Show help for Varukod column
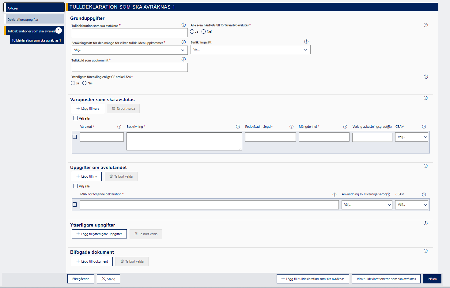Screen dimensions: 450x288 119,127
